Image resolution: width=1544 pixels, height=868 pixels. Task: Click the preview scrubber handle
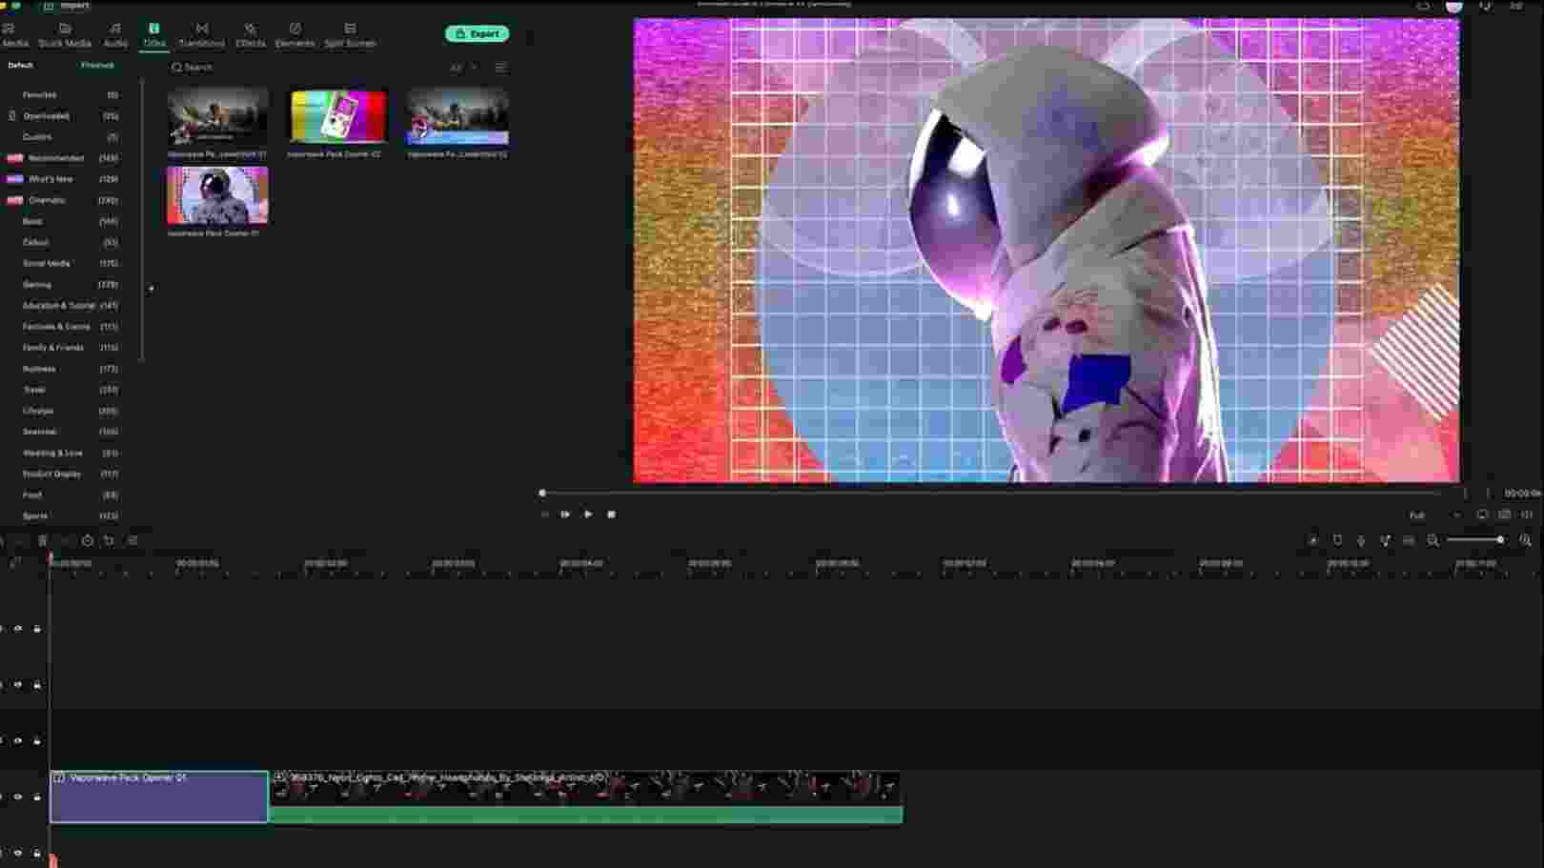(542, 493)
